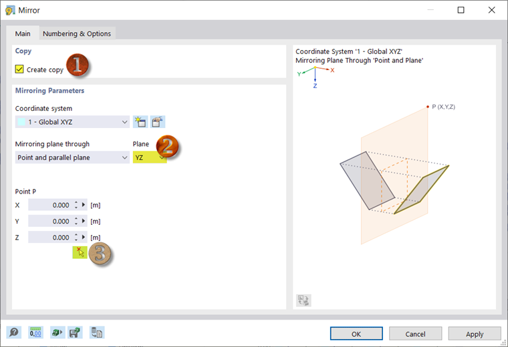
Task: Open the Coordinate system dropdown
Action: tap(72, 122)
